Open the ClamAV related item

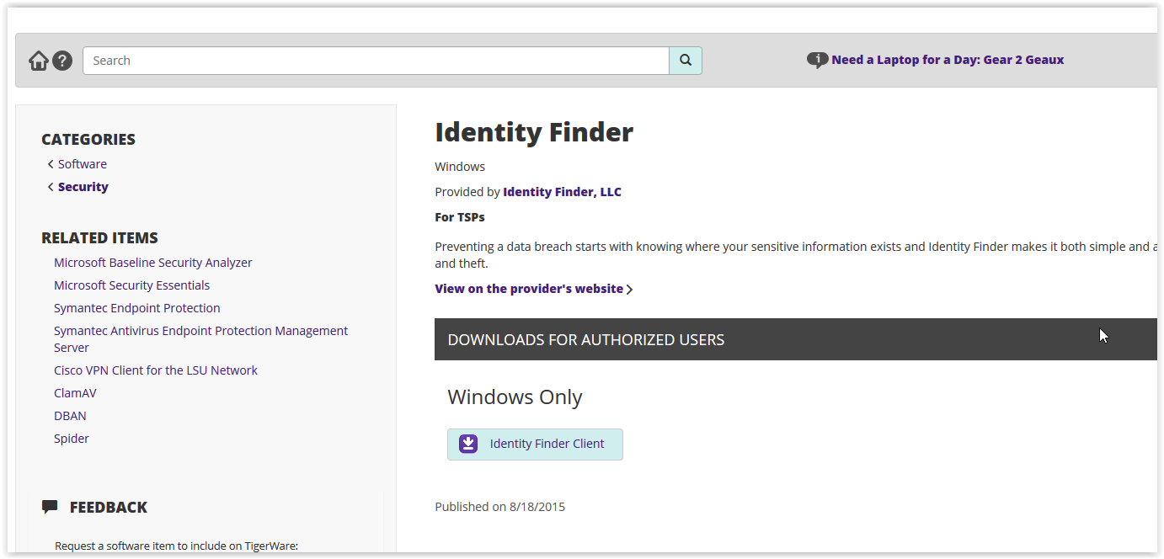coord(75,393)
